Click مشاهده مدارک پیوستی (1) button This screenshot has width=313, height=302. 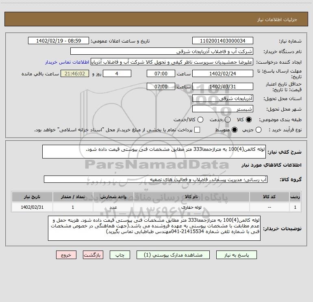tap(173, 255)
